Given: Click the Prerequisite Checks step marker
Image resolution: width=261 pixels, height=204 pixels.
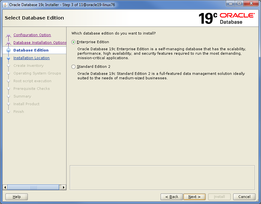Looking at the screenshot, I should click(x=8, y=89).
